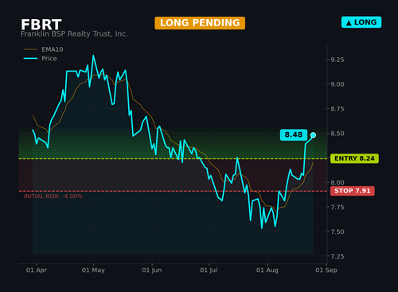Viewport: 398px width, 292px height.
Task: Click the INITIAL RISK: -4.00% text
Action: click(53, 197)
